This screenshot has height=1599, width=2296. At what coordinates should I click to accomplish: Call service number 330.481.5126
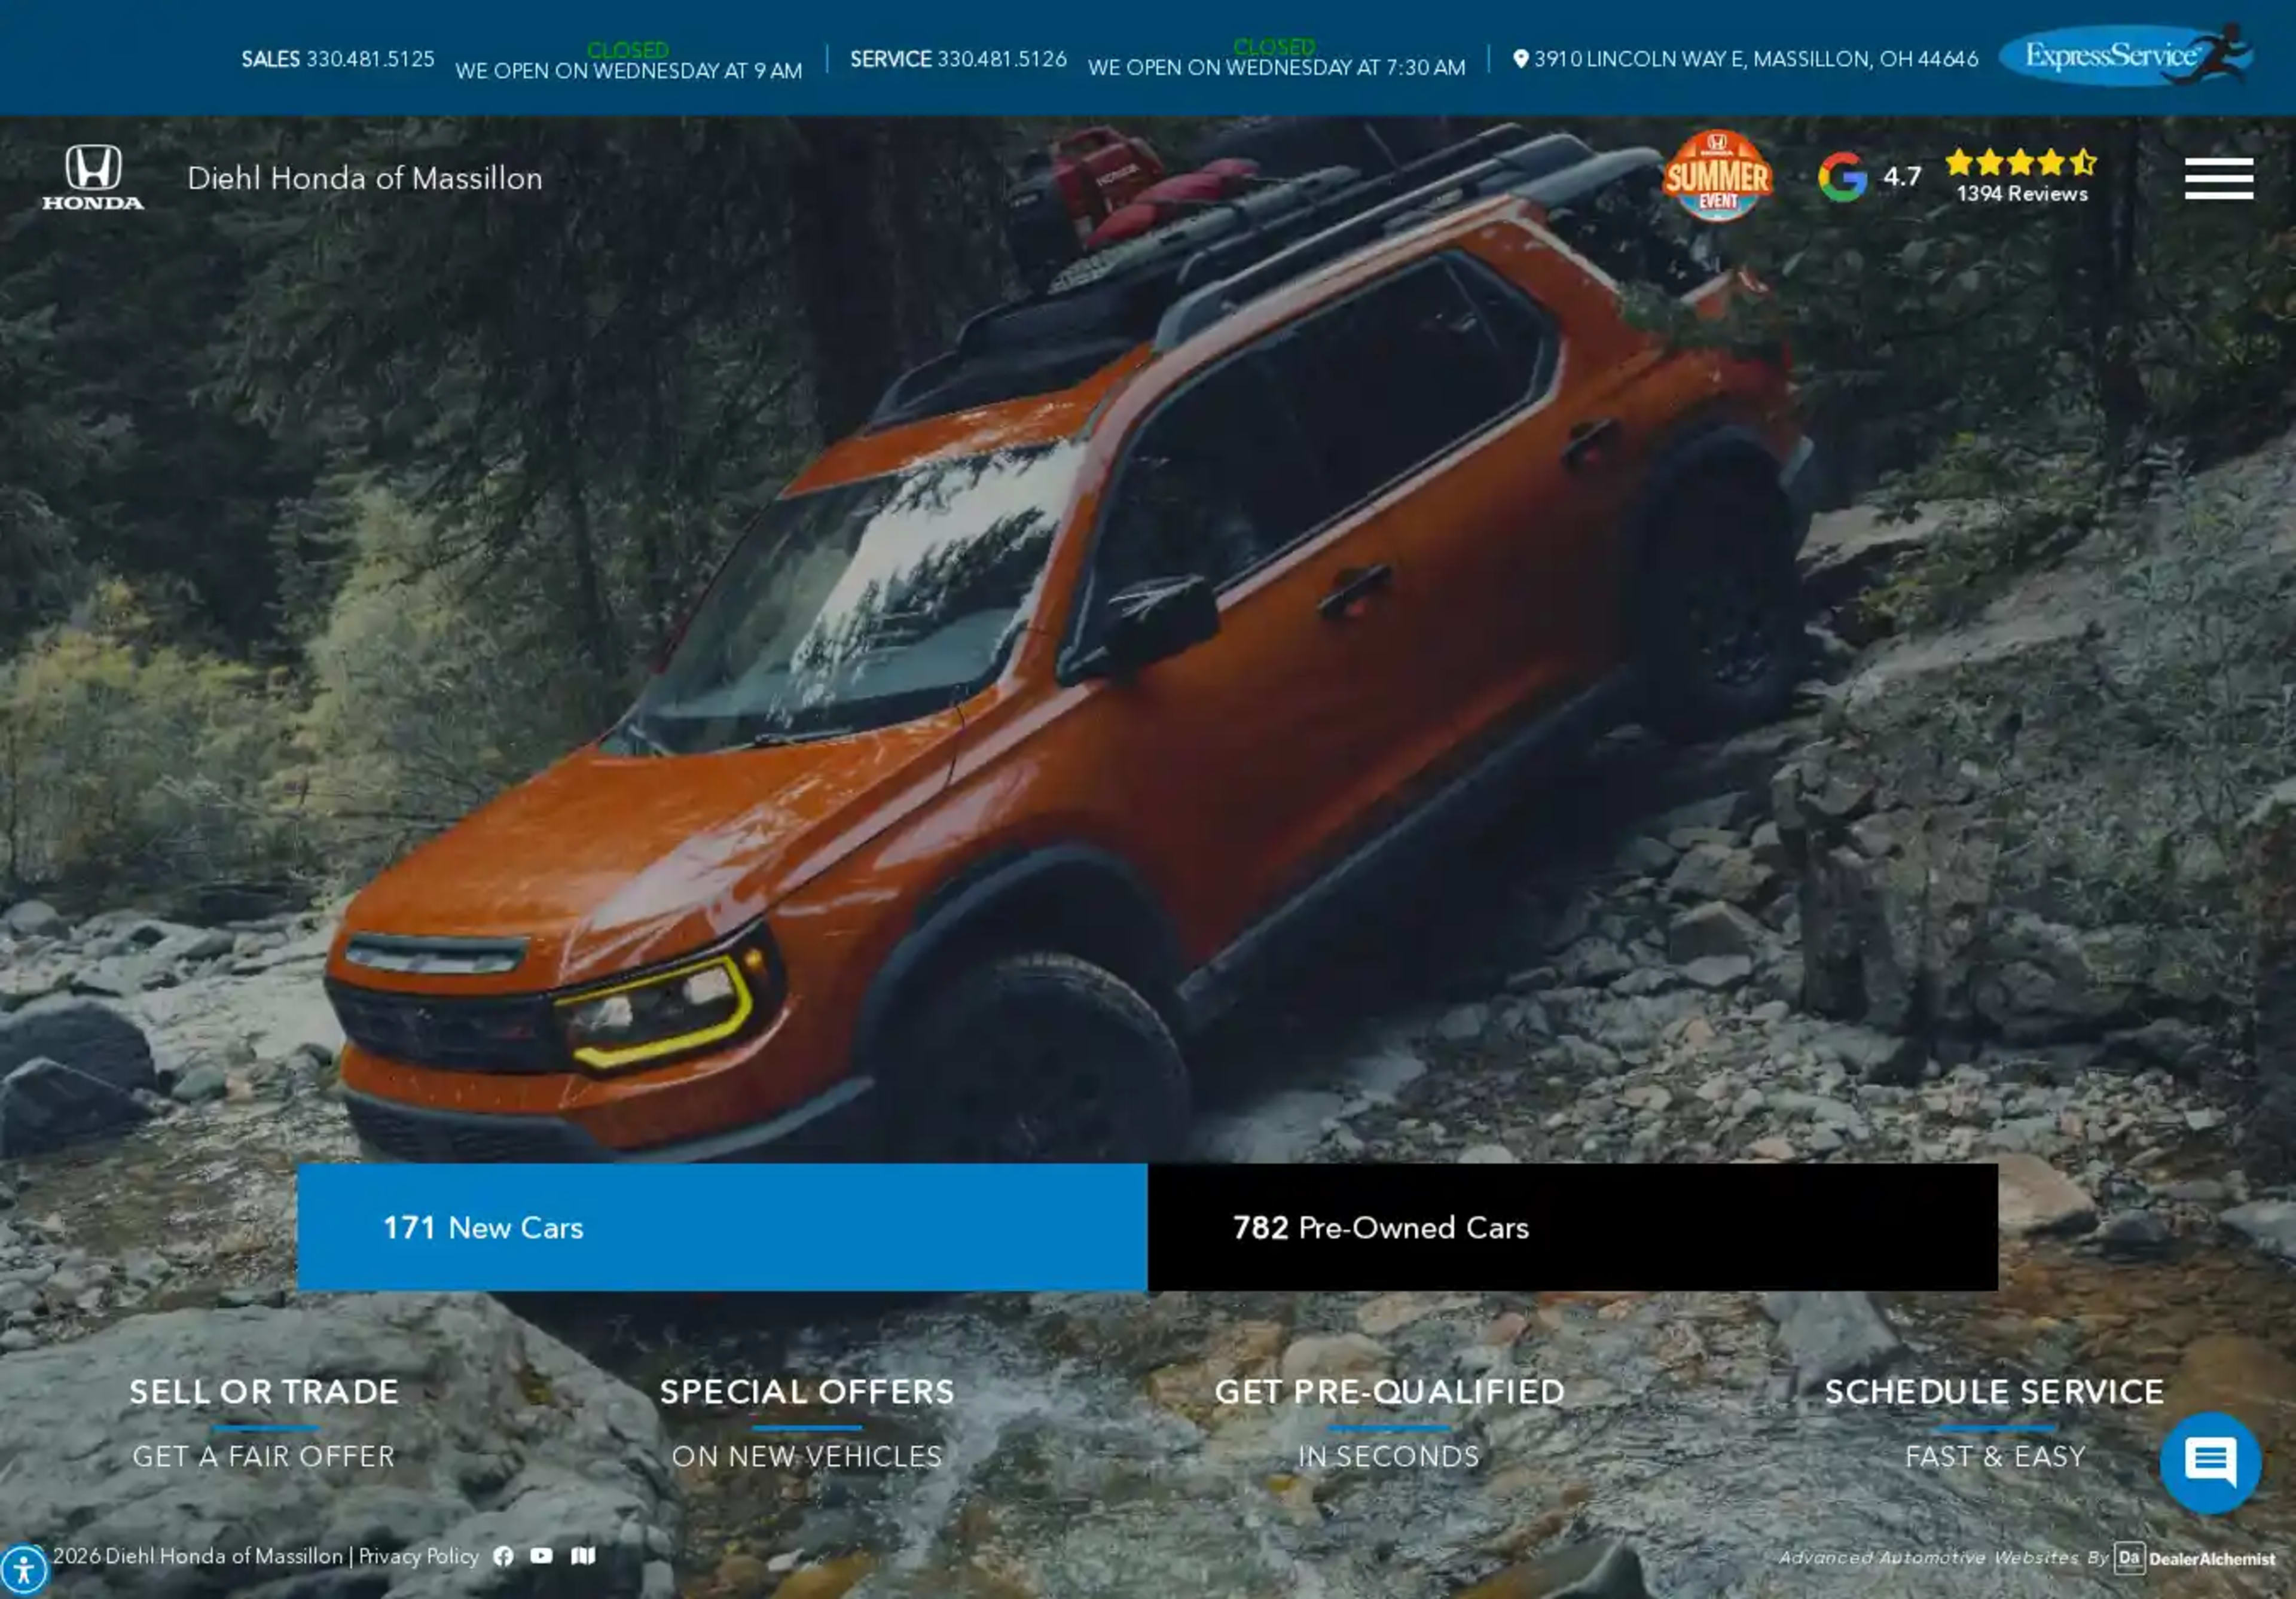tap(1001, 59)
